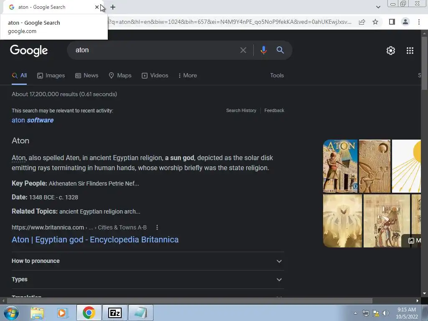Screen dimensions: 428x321
Task: Open the search Tools button
Action: pyautogui.click(x=277, y=75)
